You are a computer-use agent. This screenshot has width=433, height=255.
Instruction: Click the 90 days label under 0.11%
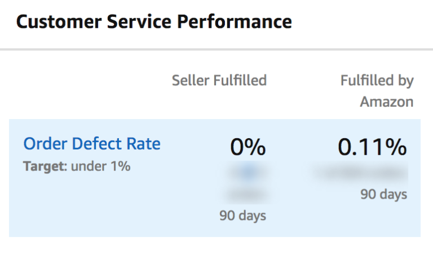(383, 195)
